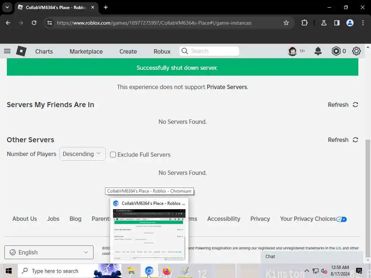
Task: Open the Marketplace page
Action: (x=86, y=51)
